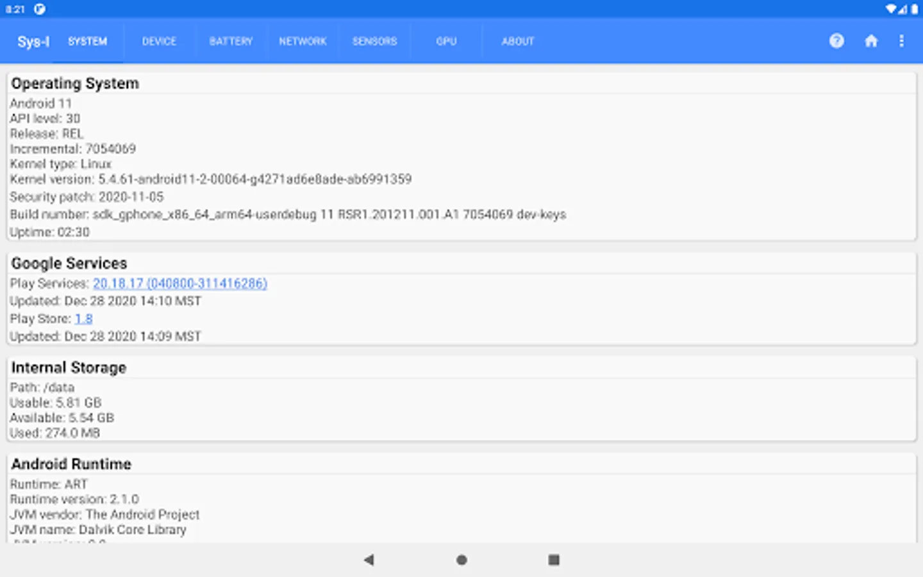The width and height of the screenshot is (923, 577).
Task: Select the Runtime: ART line
Action: tap(48, 485)
